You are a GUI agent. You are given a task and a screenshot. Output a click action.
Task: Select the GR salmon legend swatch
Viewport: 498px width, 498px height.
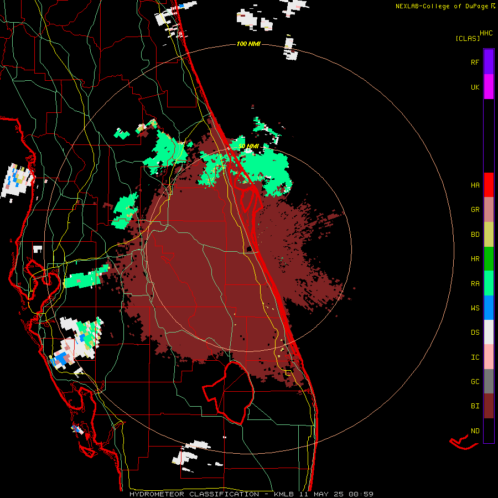489,210
